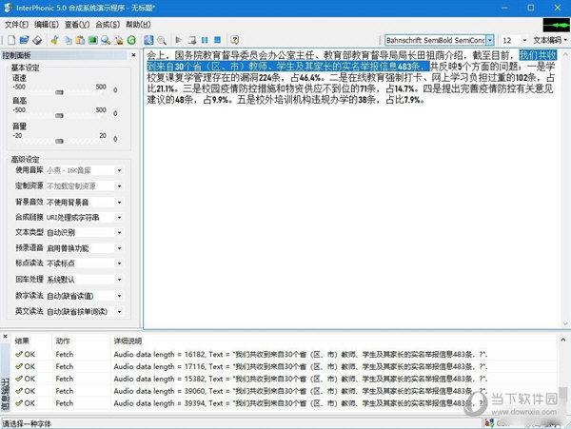Close the output information panel with its X

(5, 336)
